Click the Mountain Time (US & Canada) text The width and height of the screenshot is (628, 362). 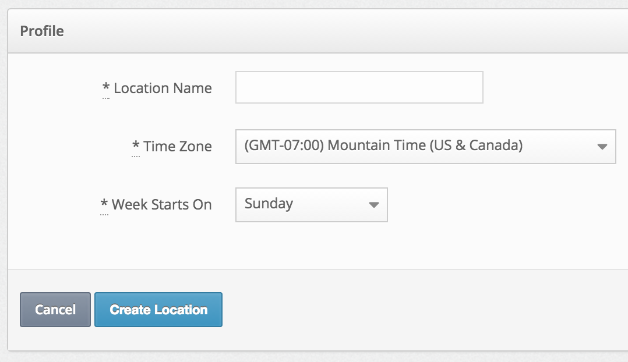(x=425, y=145)
